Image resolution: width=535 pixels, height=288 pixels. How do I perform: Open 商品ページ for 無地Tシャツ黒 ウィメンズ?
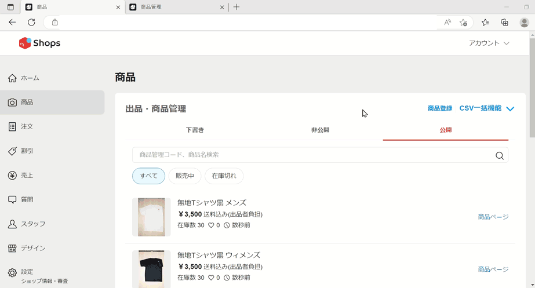pos(493,269)
